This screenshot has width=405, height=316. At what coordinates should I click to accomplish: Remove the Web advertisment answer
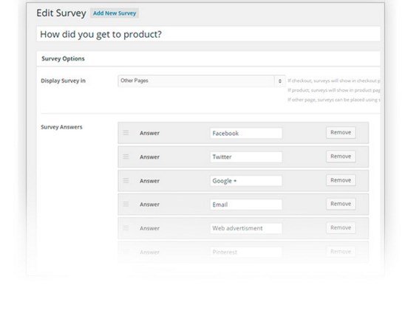pos(341,228)
